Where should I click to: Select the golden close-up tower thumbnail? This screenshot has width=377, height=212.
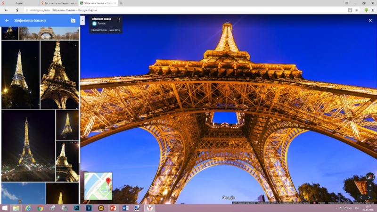coord(60,75)
